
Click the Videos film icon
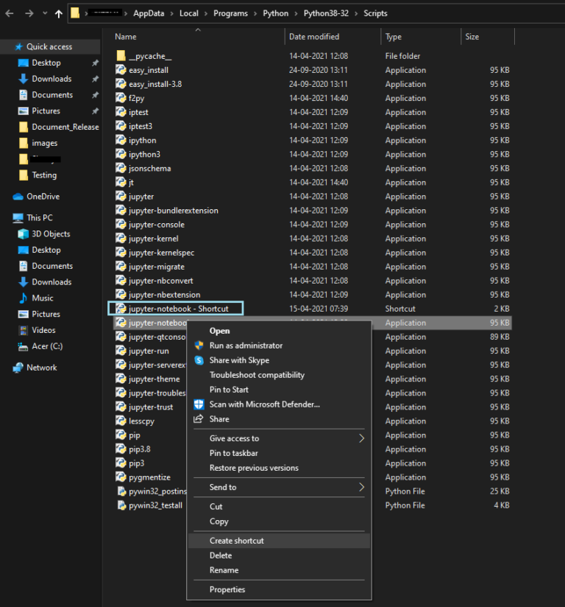24,330
